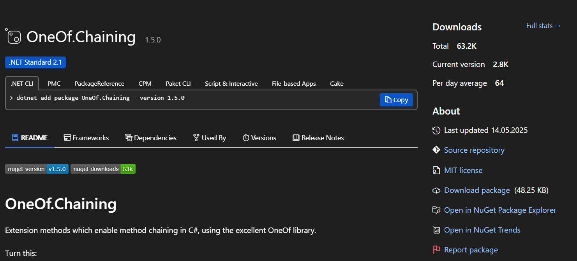Image resolution: width=577 pixels, height=261 pixels.
Task: Open Full stats link
Action: pos(543,26)
